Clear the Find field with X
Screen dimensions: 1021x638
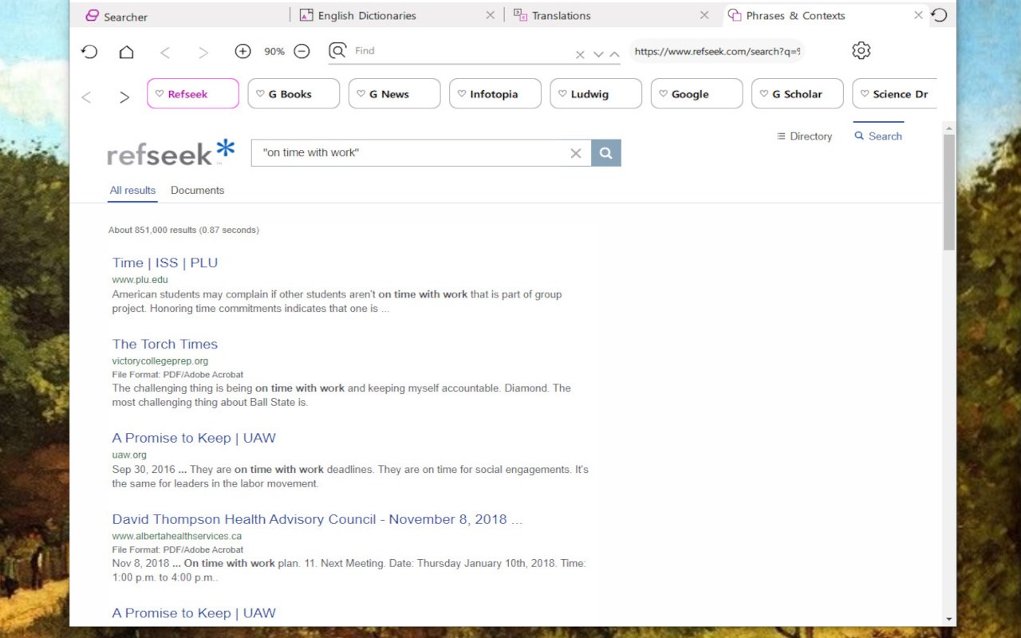pos(580,54)
